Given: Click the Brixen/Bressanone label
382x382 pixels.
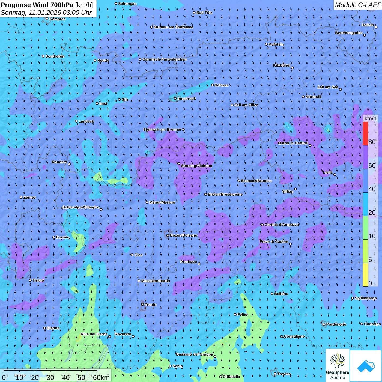Looking at the screenshot, I should pyautogui.click(x=225, y=194).
